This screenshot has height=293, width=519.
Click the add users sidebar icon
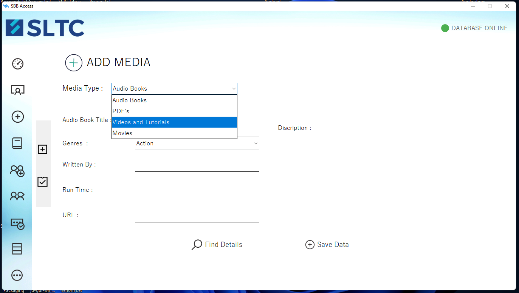click(17, 171)
